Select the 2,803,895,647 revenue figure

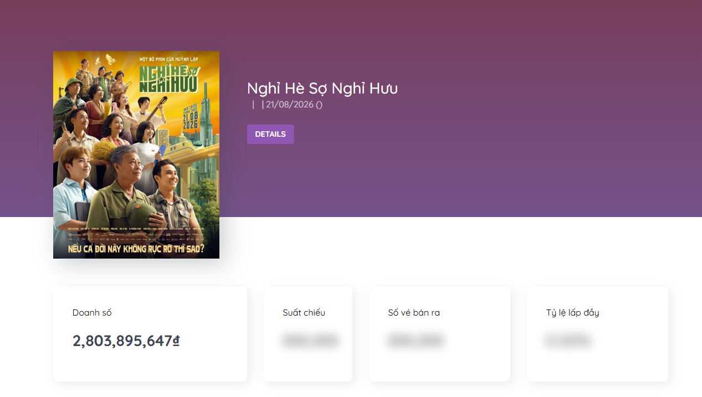click(122, 341)
